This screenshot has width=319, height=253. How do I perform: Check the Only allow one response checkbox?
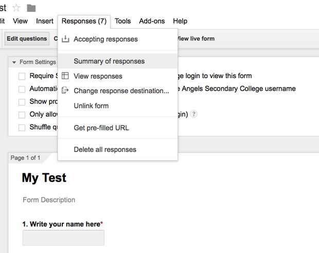[x=22, y=115]
